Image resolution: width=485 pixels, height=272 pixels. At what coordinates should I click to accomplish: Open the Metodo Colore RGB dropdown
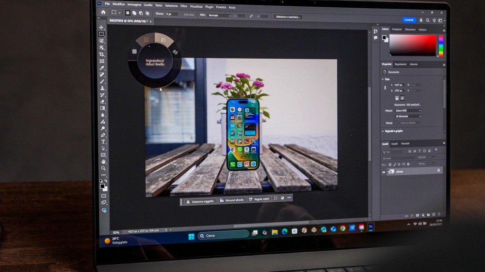(408, 110)
